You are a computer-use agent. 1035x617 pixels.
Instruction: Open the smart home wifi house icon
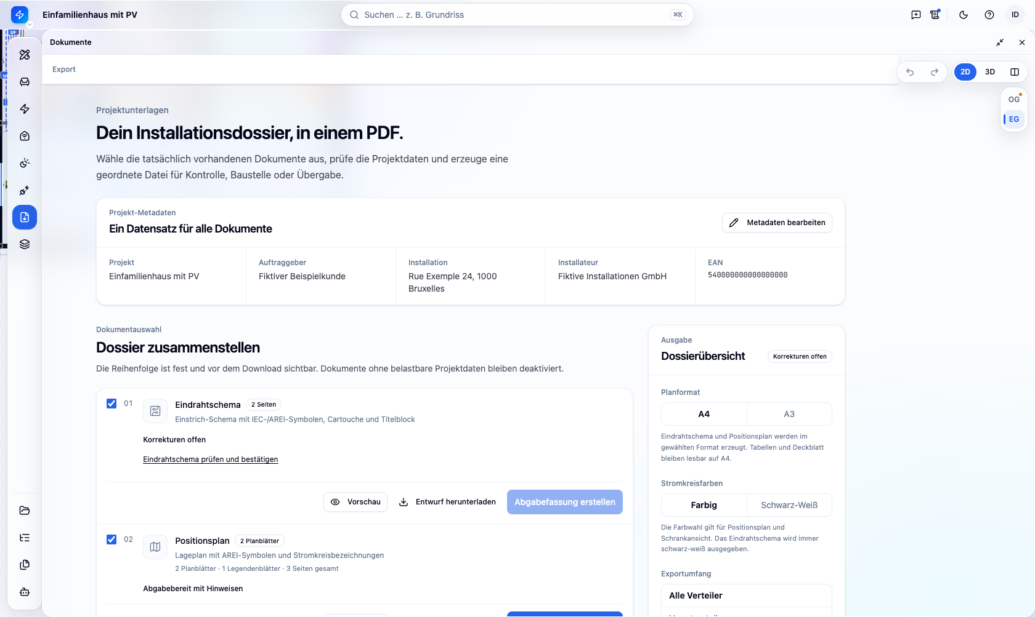pos(25,136)
